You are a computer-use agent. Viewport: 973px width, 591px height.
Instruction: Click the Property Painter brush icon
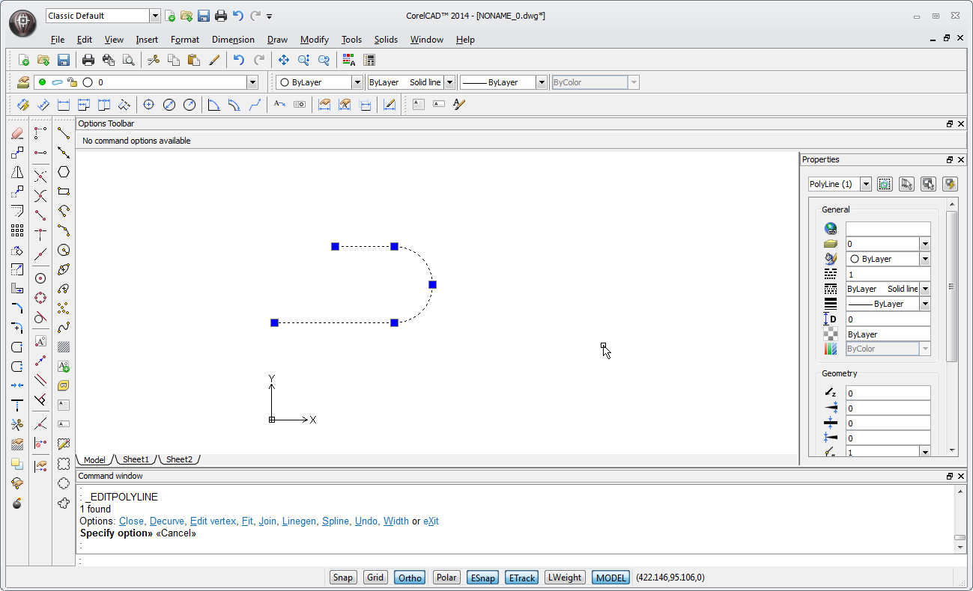coord(214,60)
